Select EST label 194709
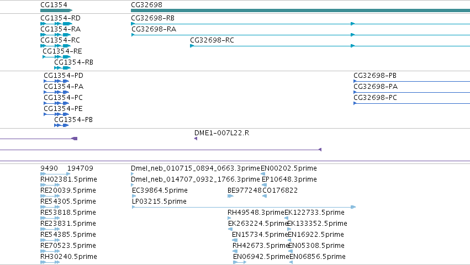Viewport: 470px width, 265px height. point(80,168)
